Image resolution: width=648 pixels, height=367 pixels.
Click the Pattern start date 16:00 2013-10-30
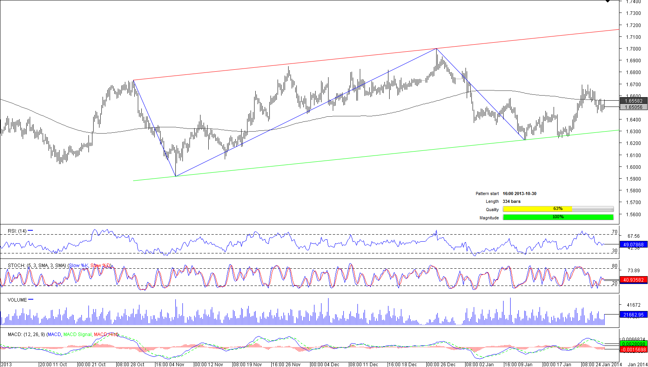tap(519, 193)
